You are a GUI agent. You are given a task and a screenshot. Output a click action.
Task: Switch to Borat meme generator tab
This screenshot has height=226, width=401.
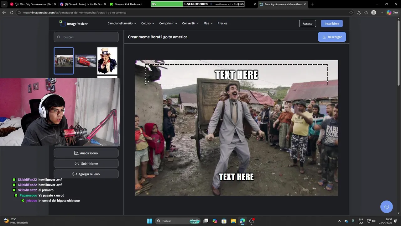pos(283,4)
